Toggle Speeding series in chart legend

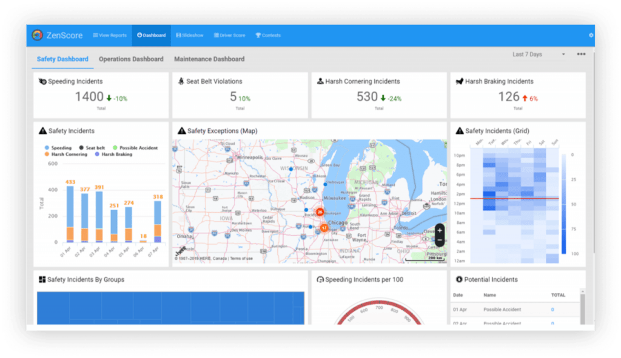(x=58, y=148)
